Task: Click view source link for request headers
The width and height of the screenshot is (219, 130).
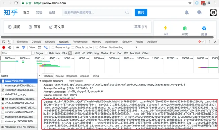Action: pyautogui.click(x=76, y=81)
